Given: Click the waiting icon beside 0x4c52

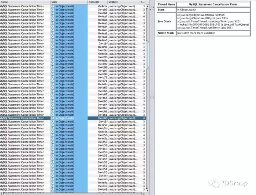Looking at the screenshot, I should click(52, 166).
